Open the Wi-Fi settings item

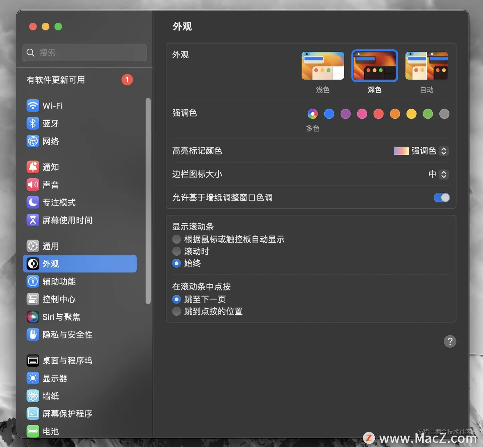click(80, 106)
